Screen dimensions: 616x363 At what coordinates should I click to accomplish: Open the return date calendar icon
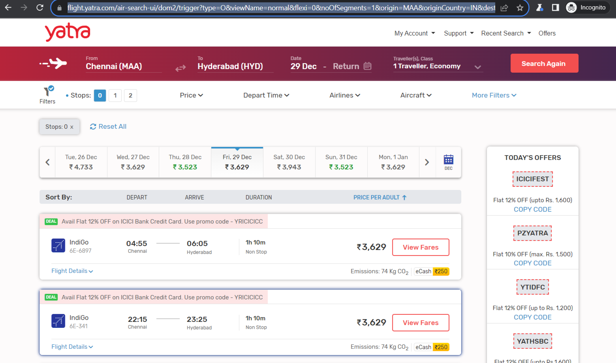(368, 66)
